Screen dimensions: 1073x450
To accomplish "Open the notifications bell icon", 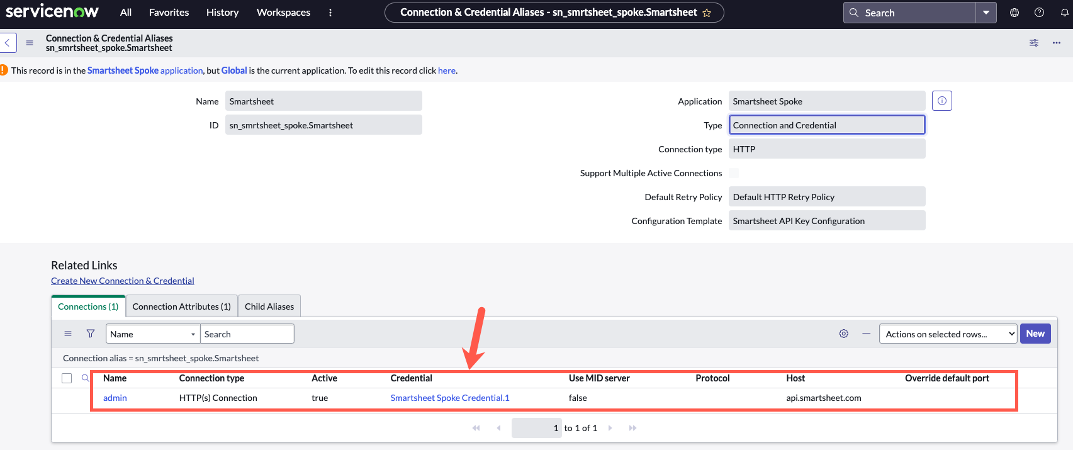I will coord(1065,13).
